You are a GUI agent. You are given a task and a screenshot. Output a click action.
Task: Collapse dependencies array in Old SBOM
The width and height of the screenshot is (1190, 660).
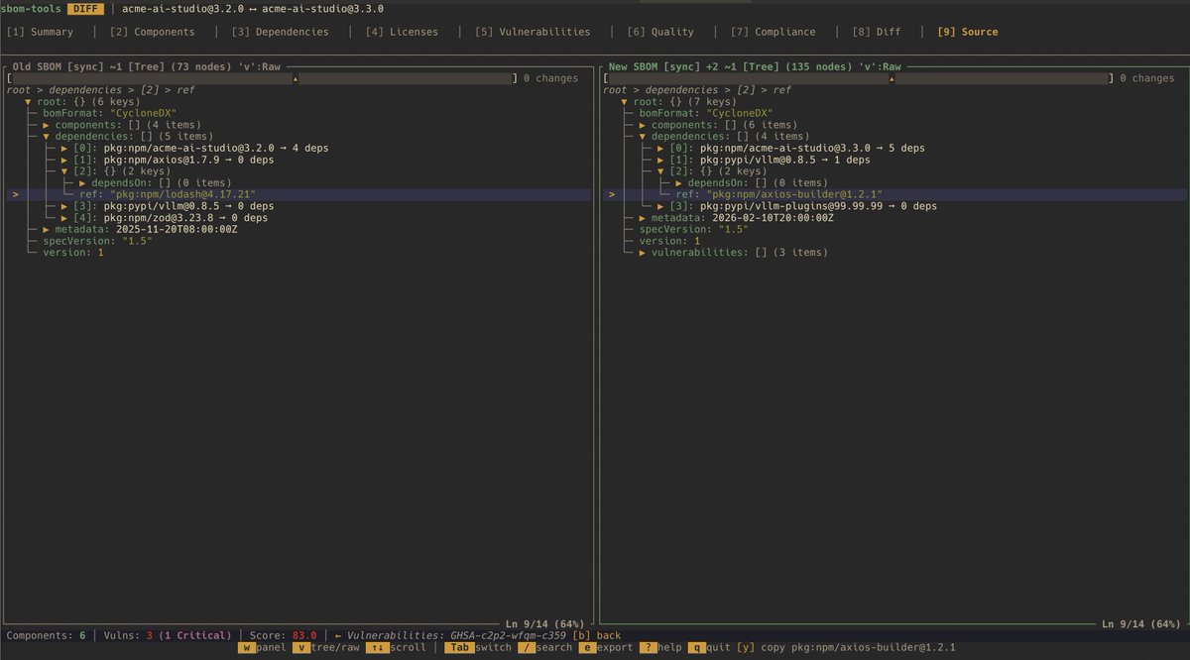click(x=47, y=136)
